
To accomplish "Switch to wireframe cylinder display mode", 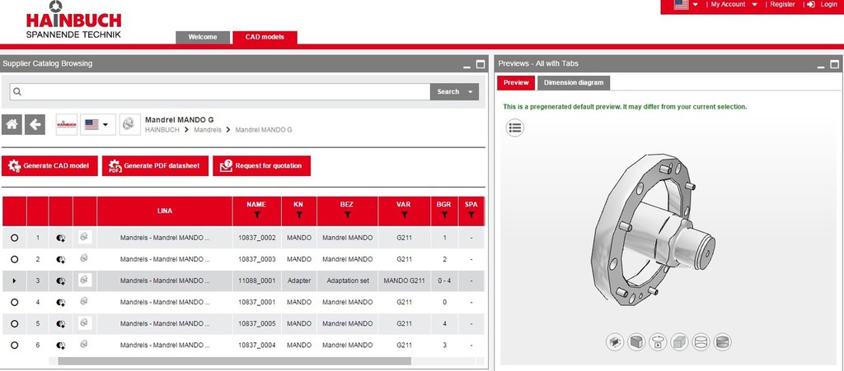I will (x=701, y=342).
